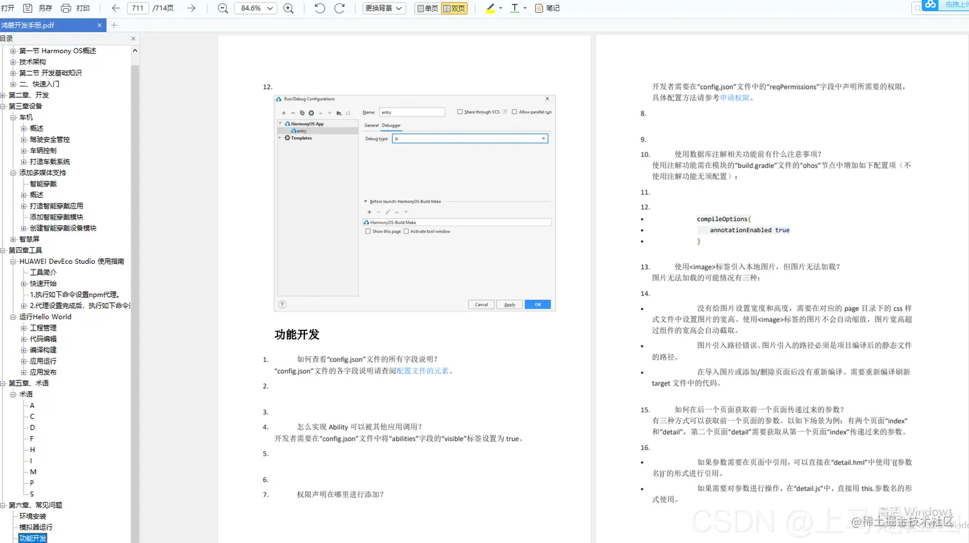
Task: Open glossary letter M in outline
Action: pyautogui.click(x=33, y=472)
